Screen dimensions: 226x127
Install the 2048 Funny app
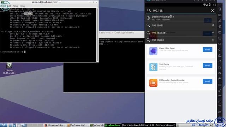(x=207, y=66)
